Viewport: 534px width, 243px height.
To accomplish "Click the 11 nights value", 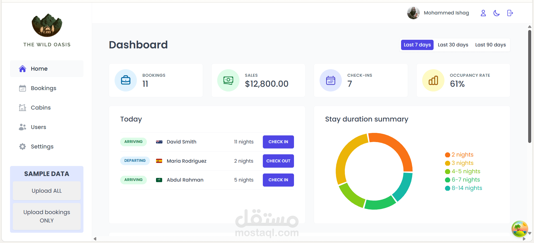I will point(244,142).
